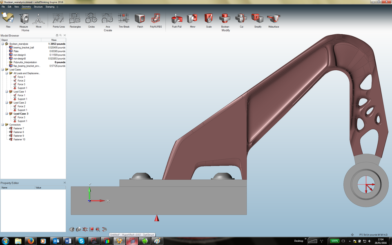Choose the Scale tool
This screenshot has height=245, width=392.
[209, 18]
